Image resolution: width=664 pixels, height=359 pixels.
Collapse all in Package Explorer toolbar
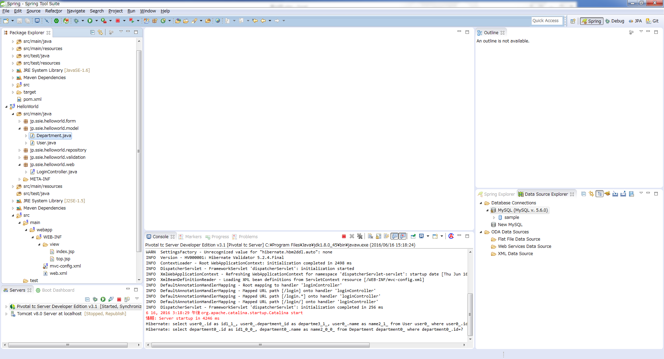point(92,32)
